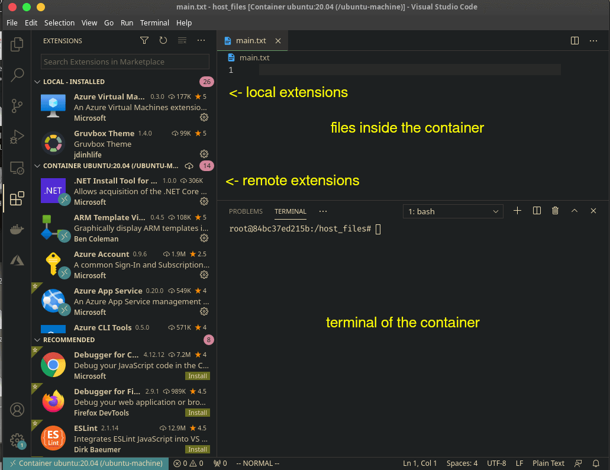Open the View menu

89,23
